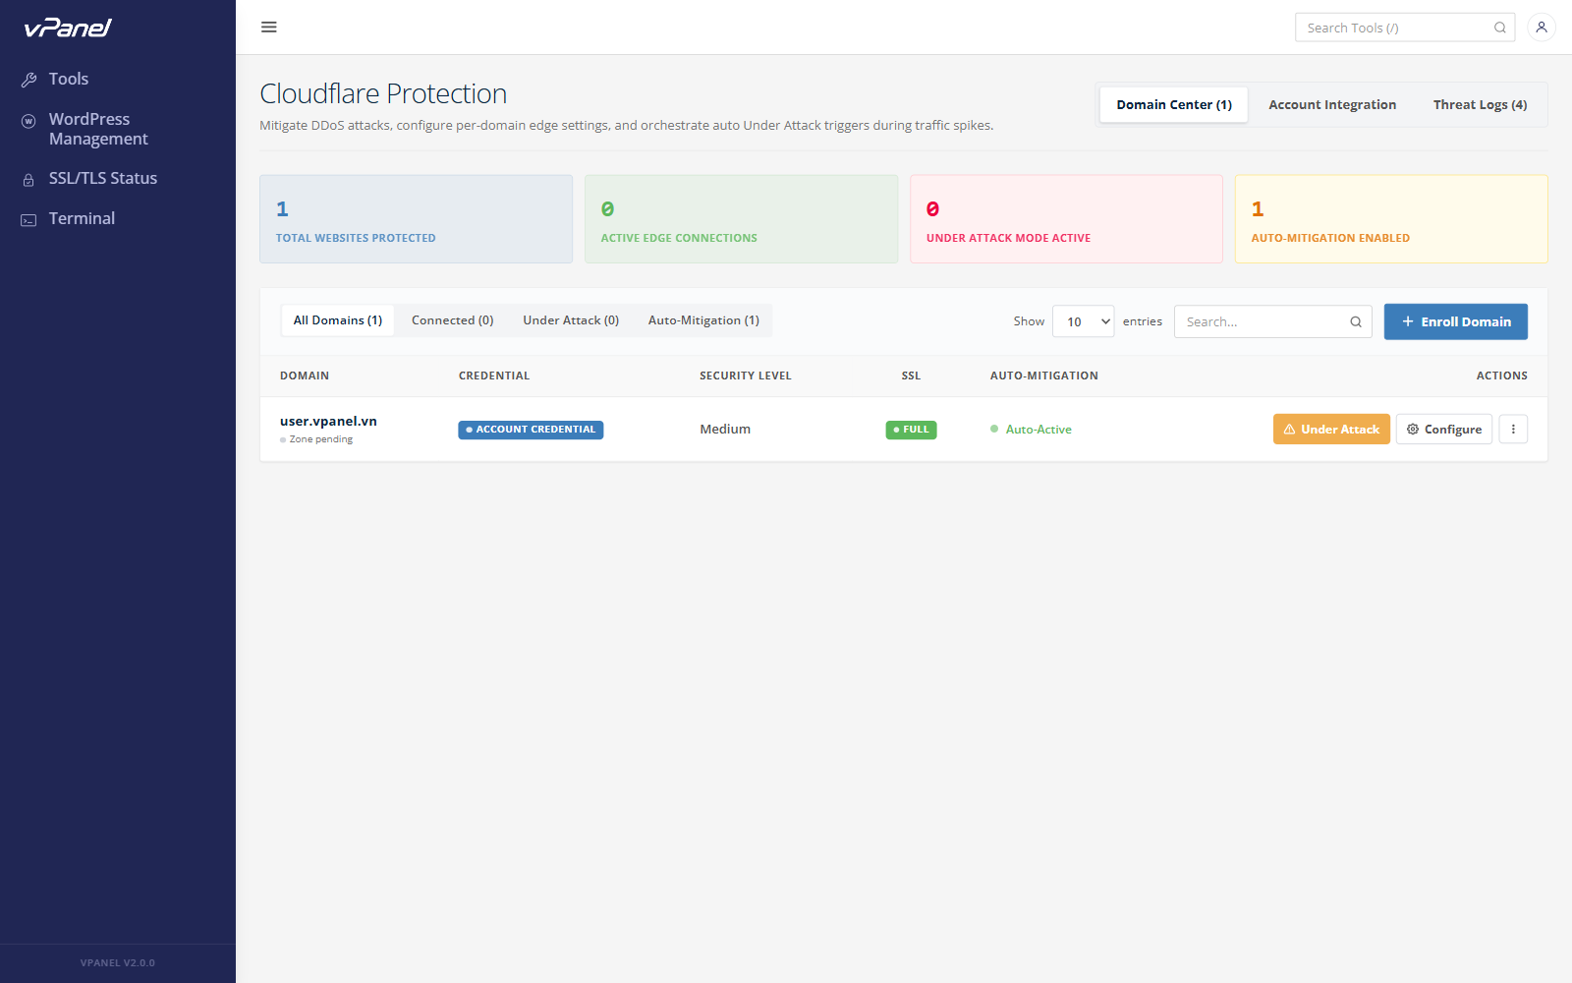The height and width of the screenshot is (983, 1572).
Task: Click the user.vpanel.vn domain name
Action: [328, 421]
